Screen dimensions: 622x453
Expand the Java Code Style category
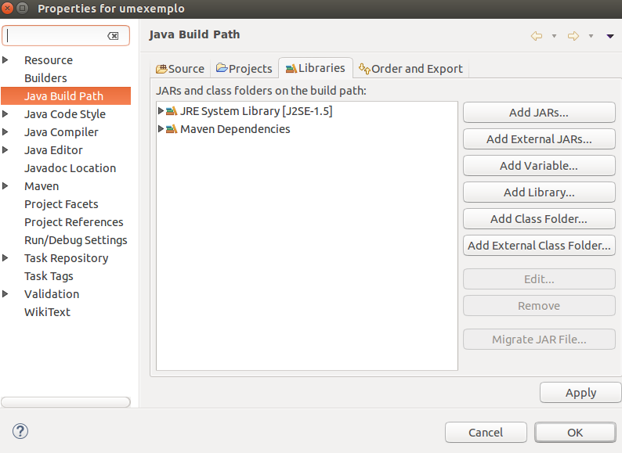click(6, 114)
